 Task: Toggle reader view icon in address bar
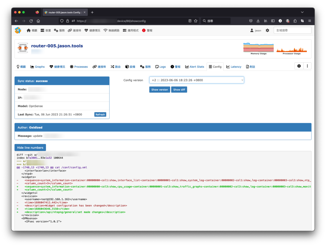190,21
